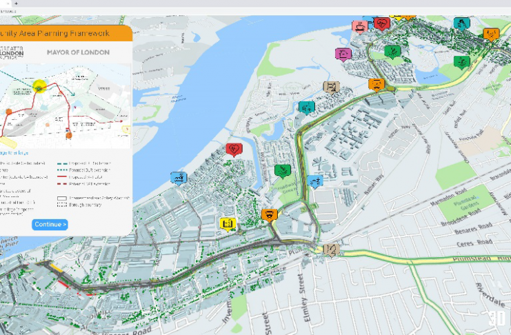
Task: Select red heart marker west of Broadwater Green
Action: 233,149
